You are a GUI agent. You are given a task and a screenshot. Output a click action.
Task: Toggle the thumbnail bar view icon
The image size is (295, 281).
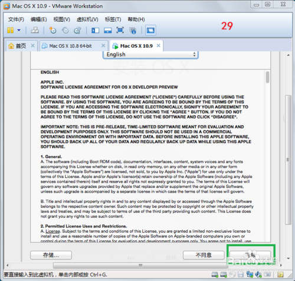pyautogui.click(x=108, y=31)
